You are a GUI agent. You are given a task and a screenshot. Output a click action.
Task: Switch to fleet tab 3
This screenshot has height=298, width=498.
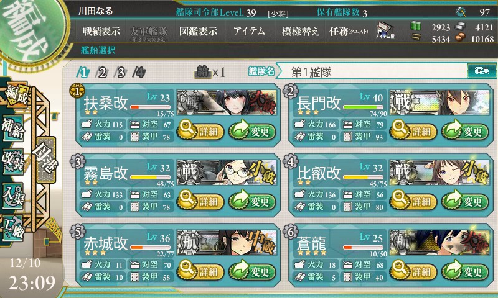point(121,73)
